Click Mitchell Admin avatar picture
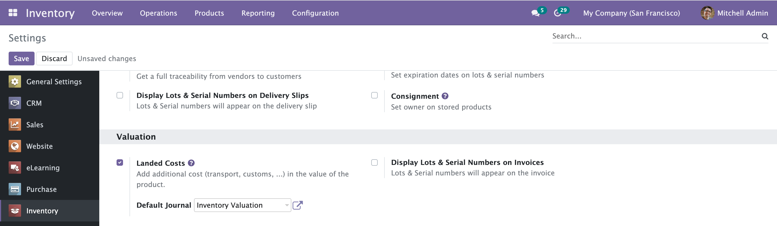Image resolution: width=777 pixels, height=226 pixels. [707, 13]
